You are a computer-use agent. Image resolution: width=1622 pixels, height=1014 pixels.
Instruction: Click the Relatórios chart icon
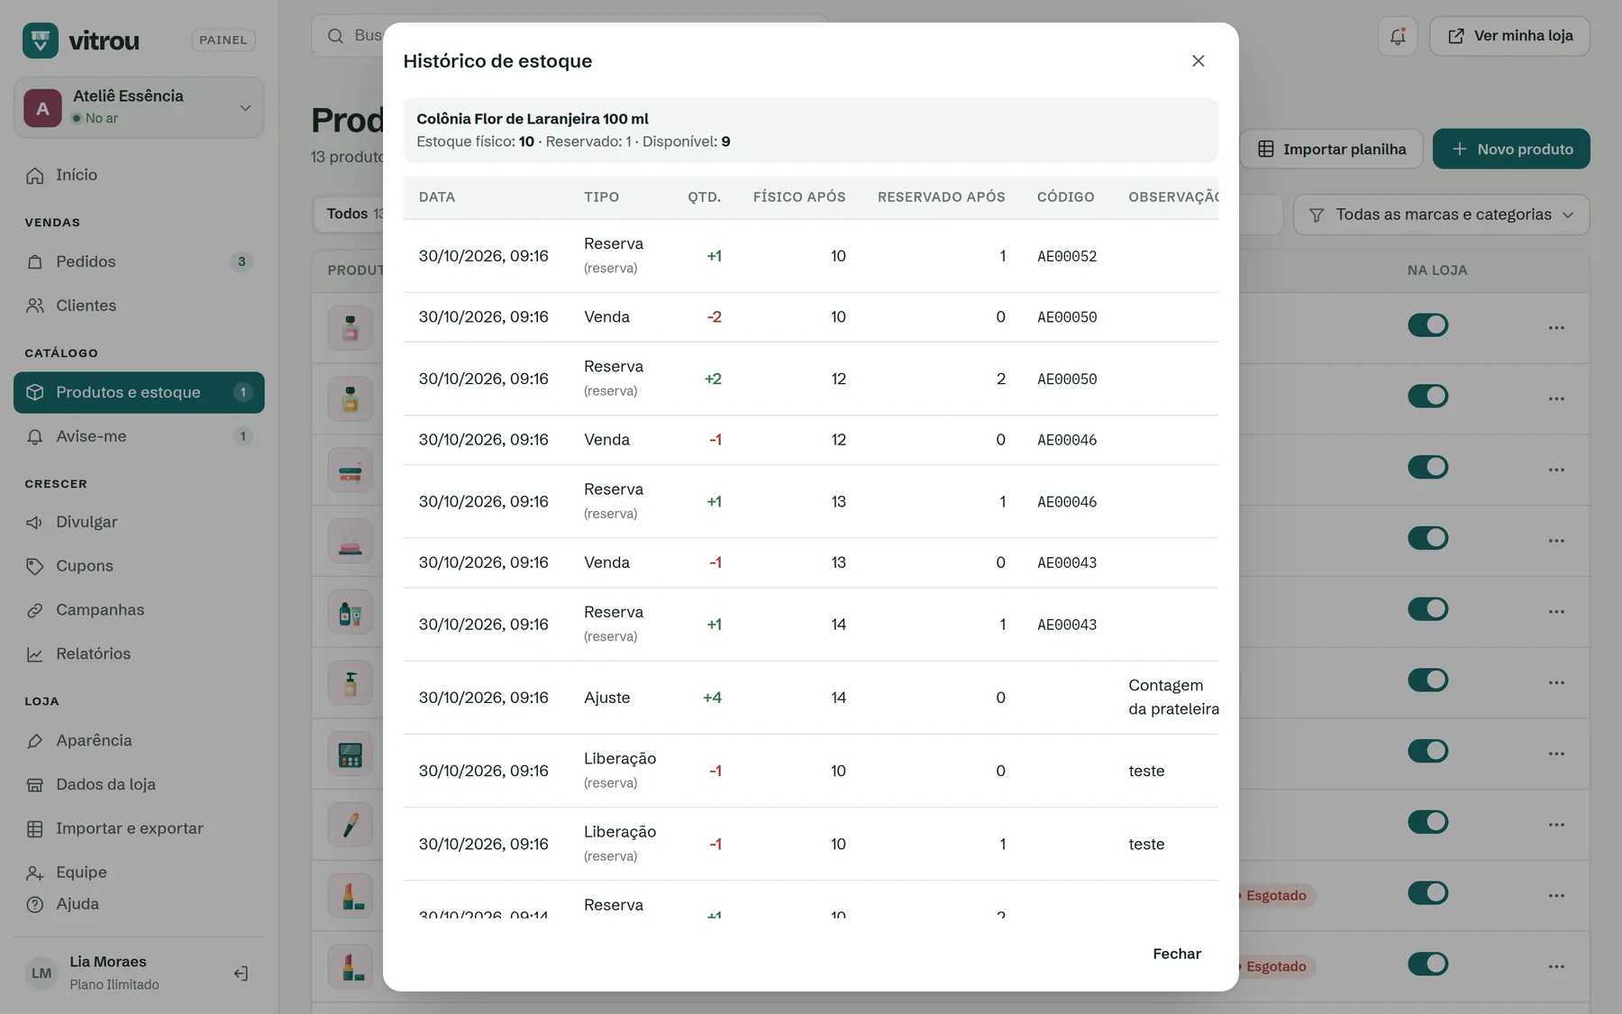click(35, 654)
